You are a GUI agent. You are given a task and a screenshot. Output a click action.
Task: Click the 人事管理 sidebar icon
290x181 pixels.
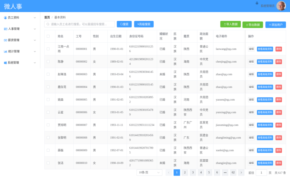tap(5, 29)
